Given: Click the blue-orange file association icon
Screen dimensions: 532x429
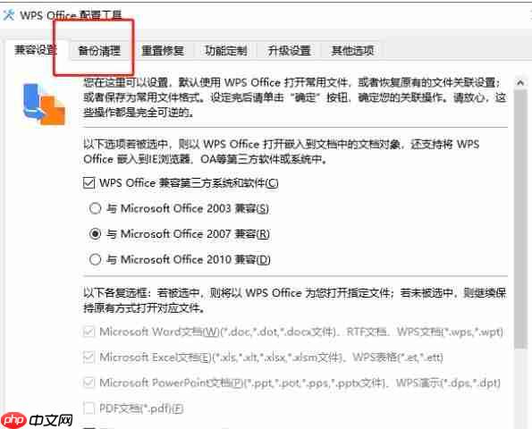Looking at the screenshot, I should pyautogui.click(x=44, y=105).
